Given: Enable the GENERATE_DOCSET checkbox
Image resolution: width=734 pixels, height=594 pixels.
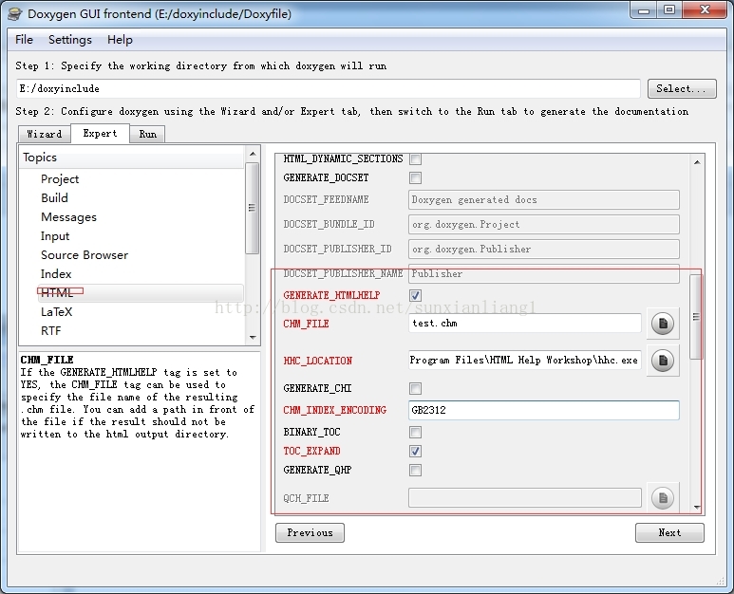Looking at the screenshot, I should [x=415, y=177].
